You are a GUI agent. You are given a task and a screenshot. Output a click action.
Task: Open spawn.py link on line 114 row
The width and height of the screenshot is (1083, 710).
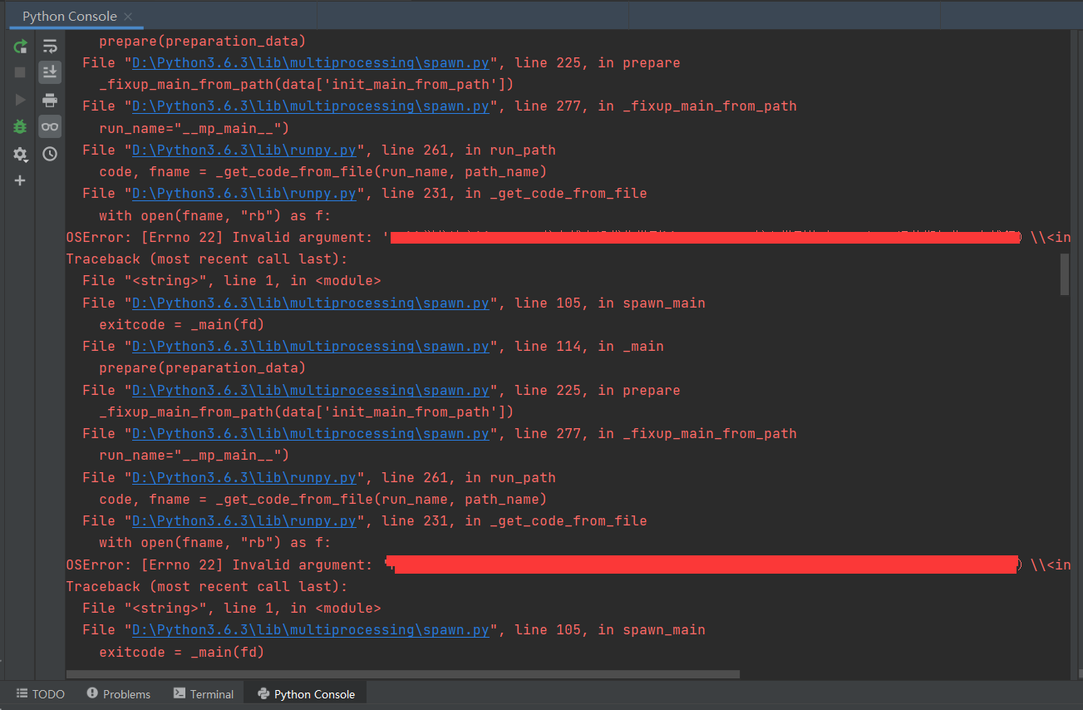point(310,346)
